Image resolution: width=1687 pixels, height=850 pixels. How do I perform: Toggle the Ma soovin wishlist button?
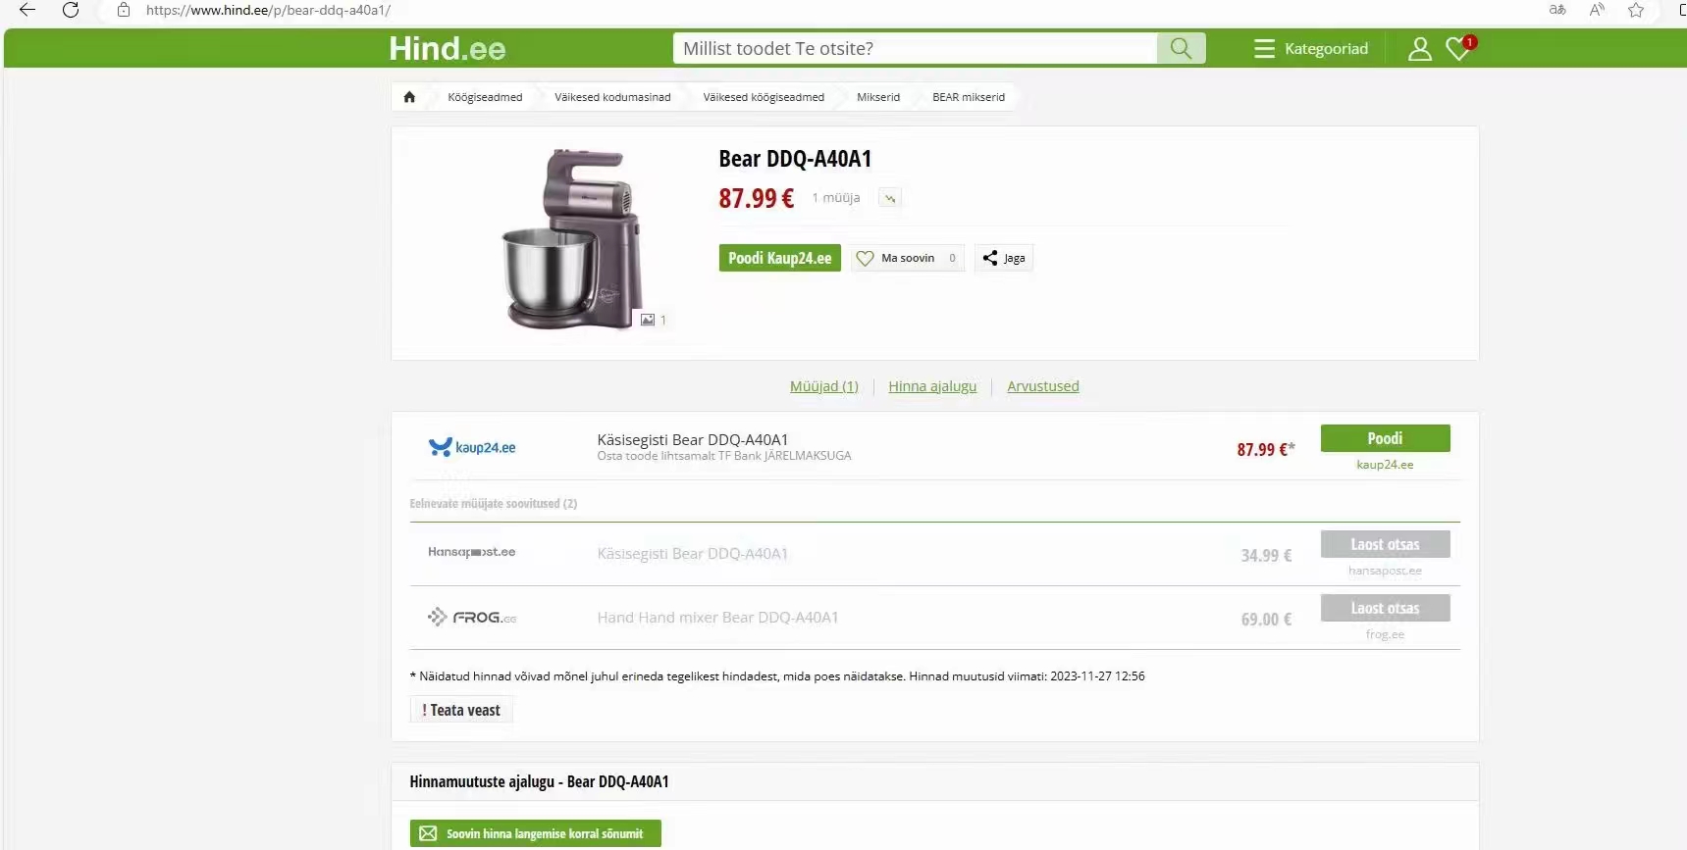tap(908, 258)
